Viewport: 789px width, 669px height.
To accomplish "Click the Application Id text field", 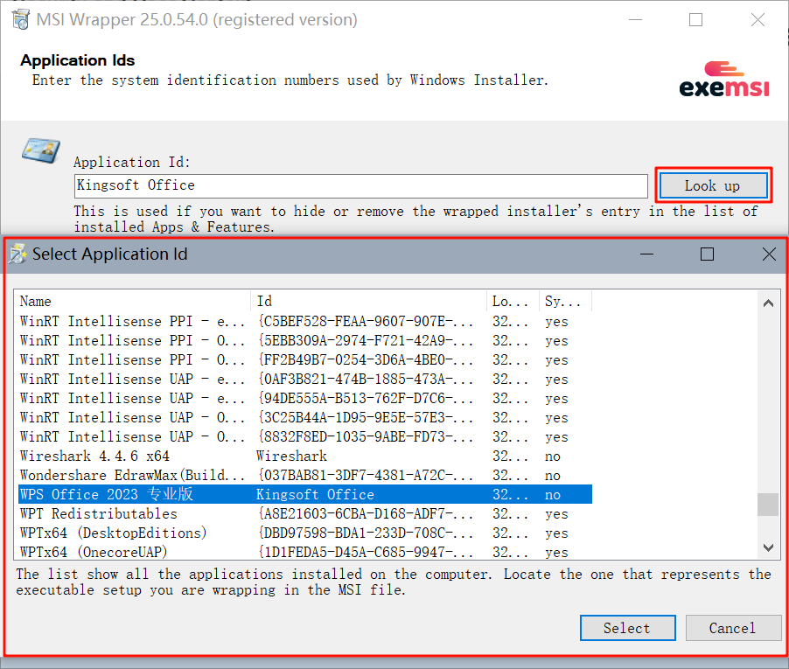I will point(360,185).
